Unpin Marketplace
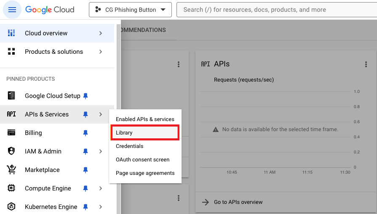Image resolution: width=377 pixels, height=214 pixels. click(x=86, y=170)
